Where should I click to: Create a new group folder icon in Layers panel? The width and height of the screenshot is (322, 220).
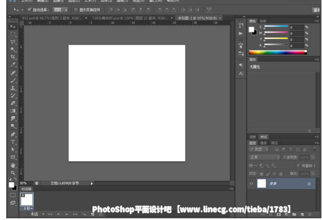294,214
